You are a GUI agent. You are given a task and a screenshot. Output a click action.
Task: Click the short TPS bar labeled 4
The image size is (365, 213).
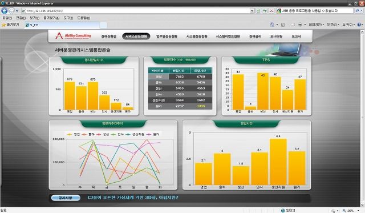pos(250,108)
